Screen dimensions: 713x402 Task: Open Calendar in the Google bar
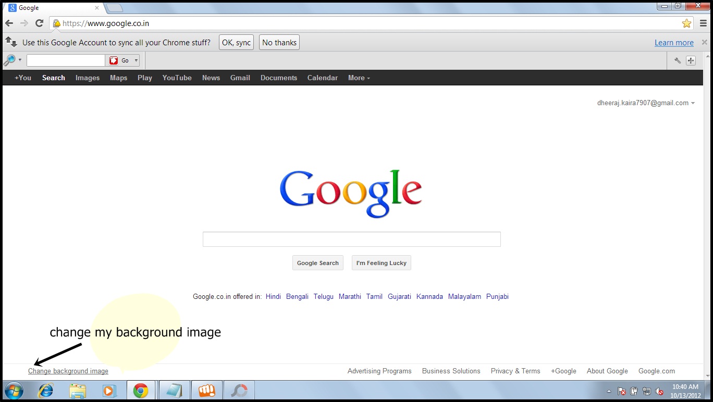323,78
